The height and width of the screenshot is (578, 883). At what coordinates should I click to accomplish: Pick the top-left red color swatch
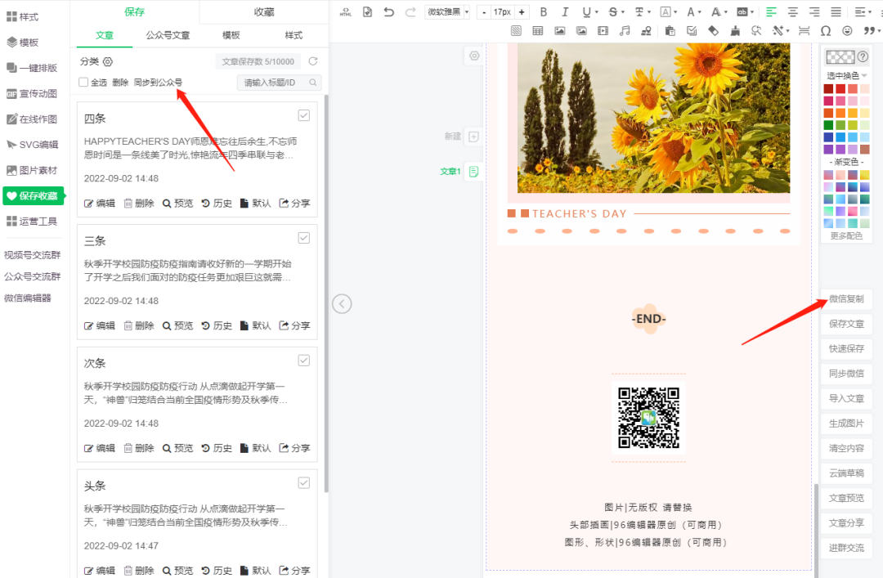click(x=828, y=88)
